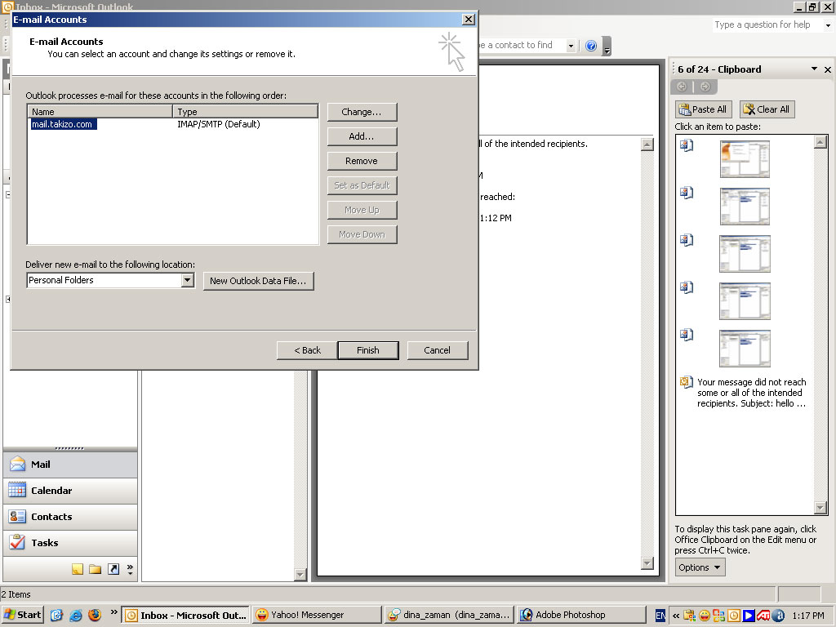This screenshot has width=836, height=627.
Task: Switch to Mail in navigation pane
Action: tap(70, 465)
